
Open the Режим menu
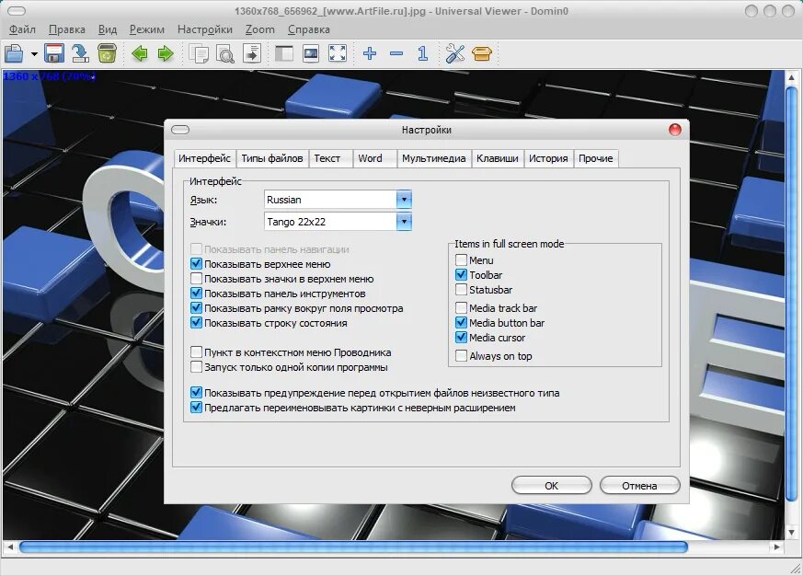click(147, 29)
